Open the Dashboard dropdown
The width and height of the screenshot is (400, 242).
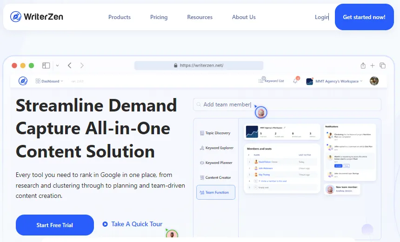(x=49, y=81)
